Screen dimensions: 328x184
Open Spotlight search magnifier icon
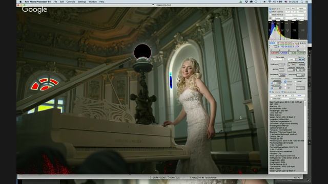tap(302, 2)
